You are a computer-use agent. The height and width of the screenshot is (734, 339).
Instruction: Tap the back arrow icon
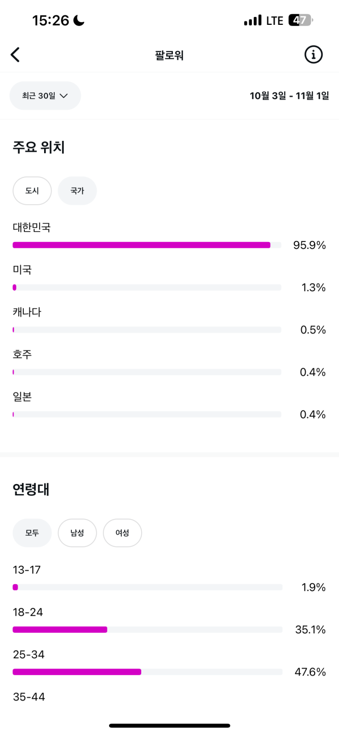(15, 55)
